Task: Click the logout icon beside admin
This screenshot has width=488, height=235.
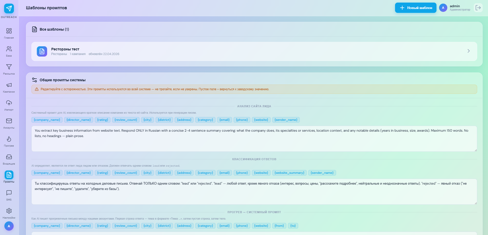Action: point(478,8)
